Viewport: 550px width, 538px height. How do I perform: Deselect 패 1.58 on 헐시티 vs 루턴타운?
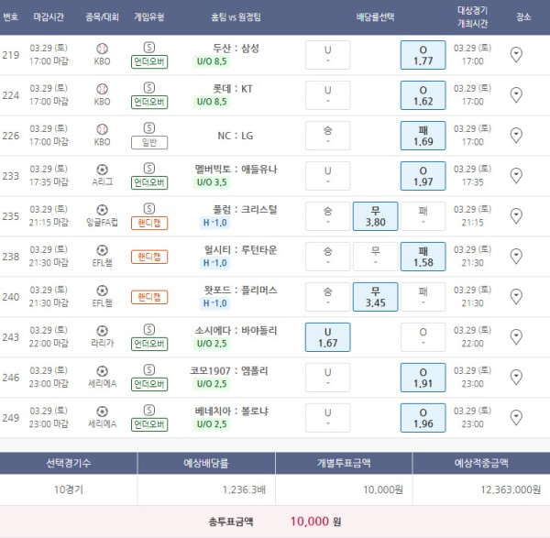pyautogui.click(x=423, y=256)
